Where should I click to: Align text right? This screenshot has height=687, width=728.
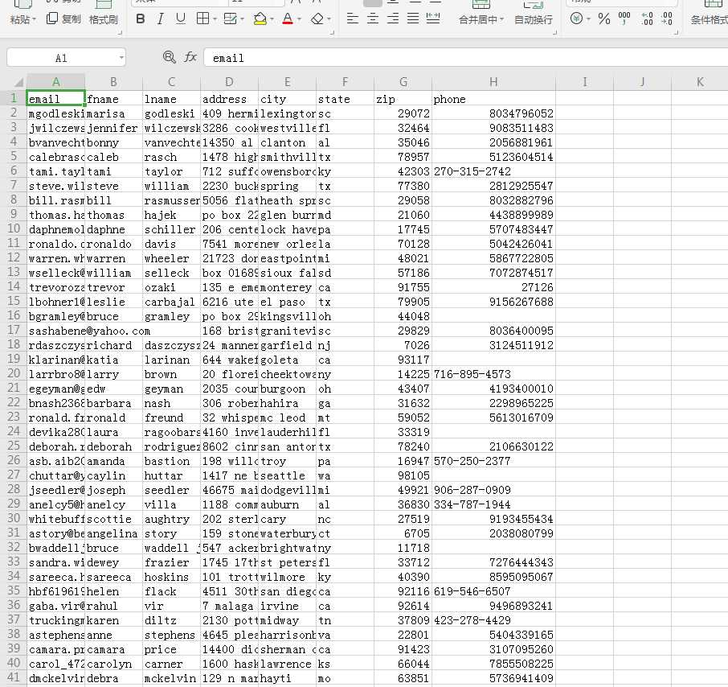393,19
